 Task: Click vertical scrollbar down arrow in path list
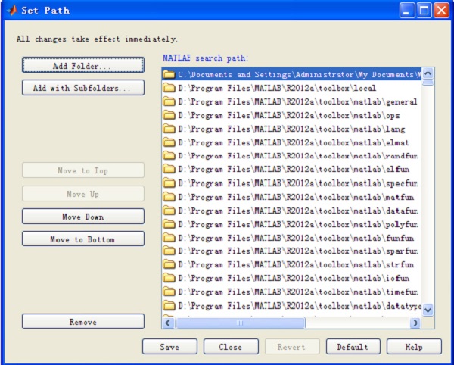(428, 310)
